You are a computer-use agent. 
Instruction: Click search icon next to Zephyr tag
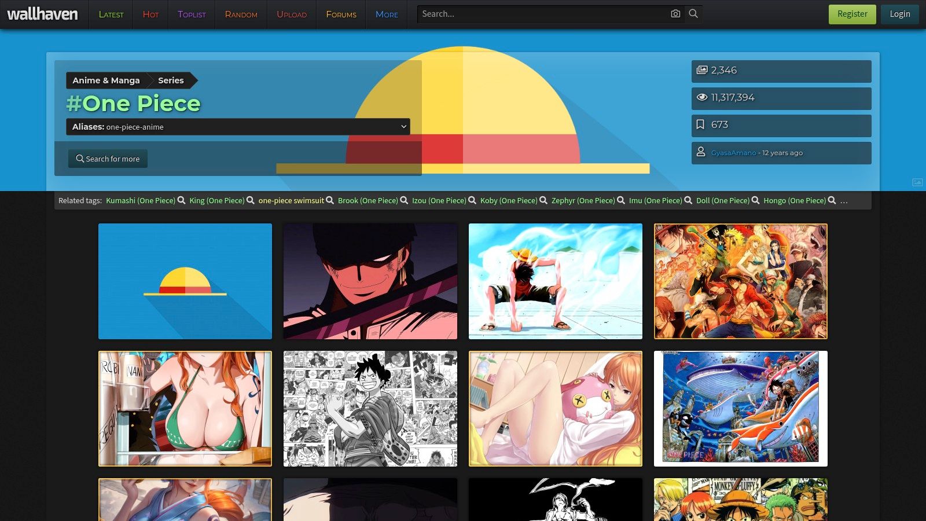[x=621, y=200]
